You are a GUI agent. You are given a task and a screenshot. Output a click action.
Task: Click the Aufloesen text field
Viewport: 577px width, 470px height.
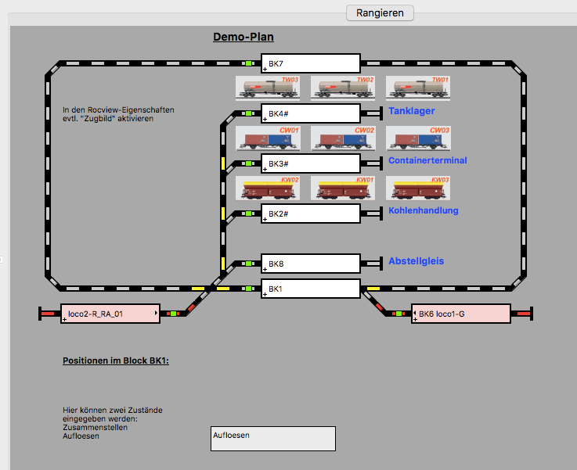pos(272,439)
